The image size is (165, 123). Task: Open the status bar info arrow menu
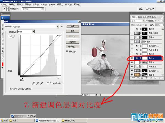(97, 95)
